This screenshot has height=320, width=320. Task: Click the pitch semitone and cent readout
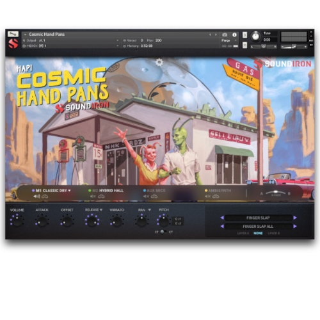point(178,221)
